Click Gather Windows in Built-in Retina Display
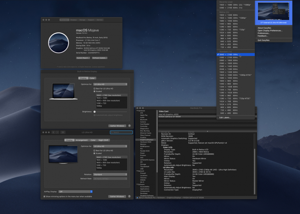 [117, 126]
